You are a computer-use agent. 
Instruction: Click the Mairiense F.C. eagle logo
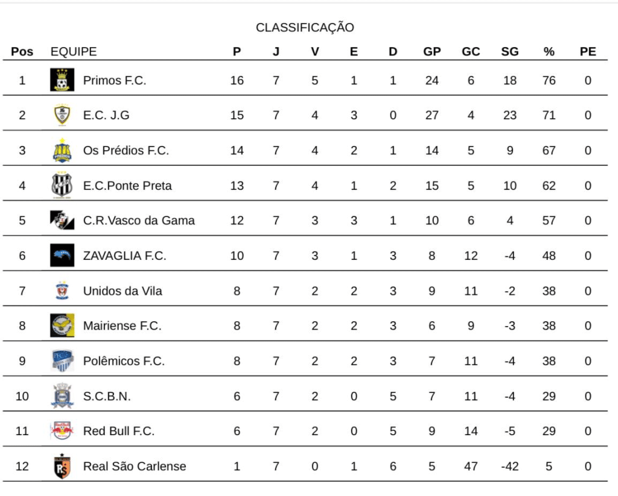coord(62,325)
